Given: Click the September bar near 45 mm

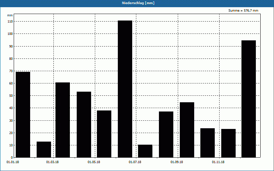Looking at the screenshot, I should click(x=187, y=130).
